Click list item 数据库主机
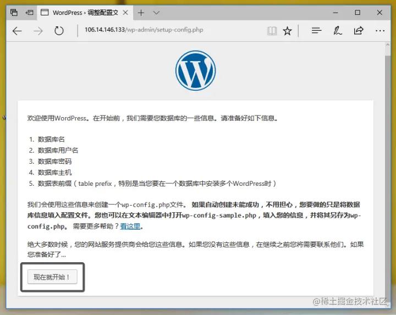This screenshot has width=396, height=315. [54, 173]
